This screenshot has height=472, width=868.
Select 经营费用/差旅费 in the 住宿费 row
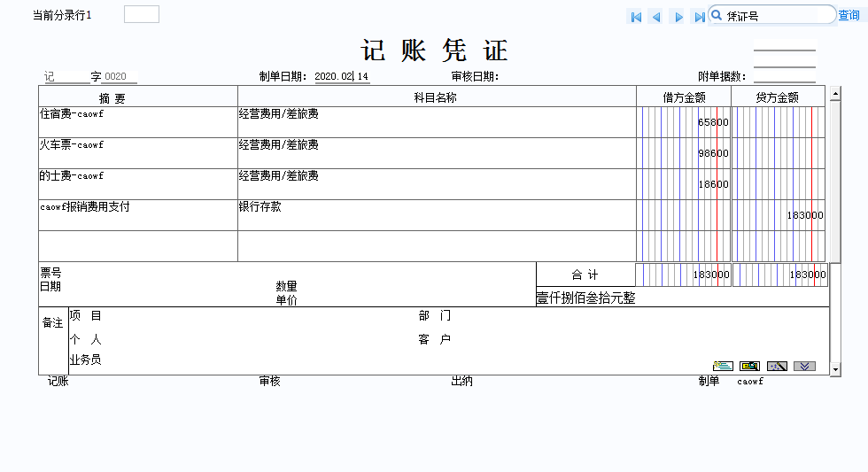pos(437,121)
